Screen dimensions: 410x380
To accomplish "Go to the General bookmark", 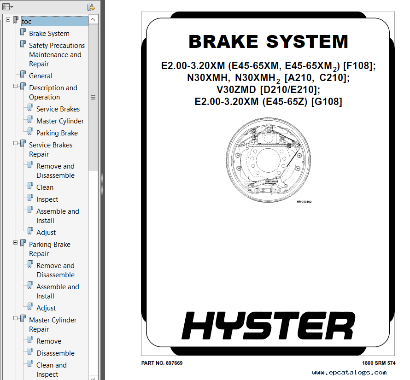I will tap(41, 76).
